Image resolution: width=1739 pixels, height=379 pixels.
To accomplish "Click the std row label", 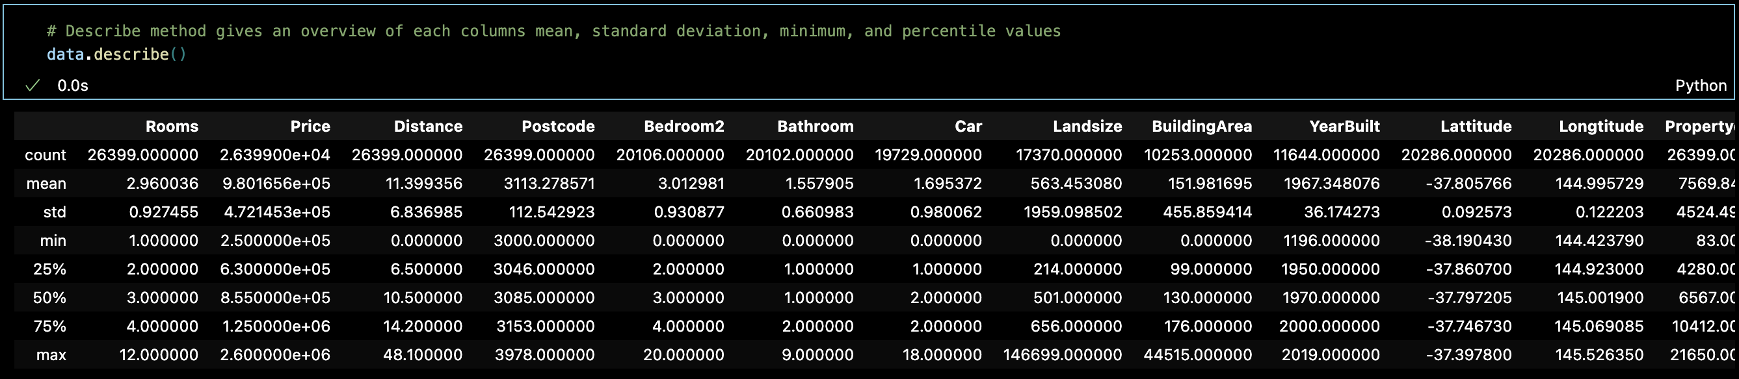I will point(54,213).
